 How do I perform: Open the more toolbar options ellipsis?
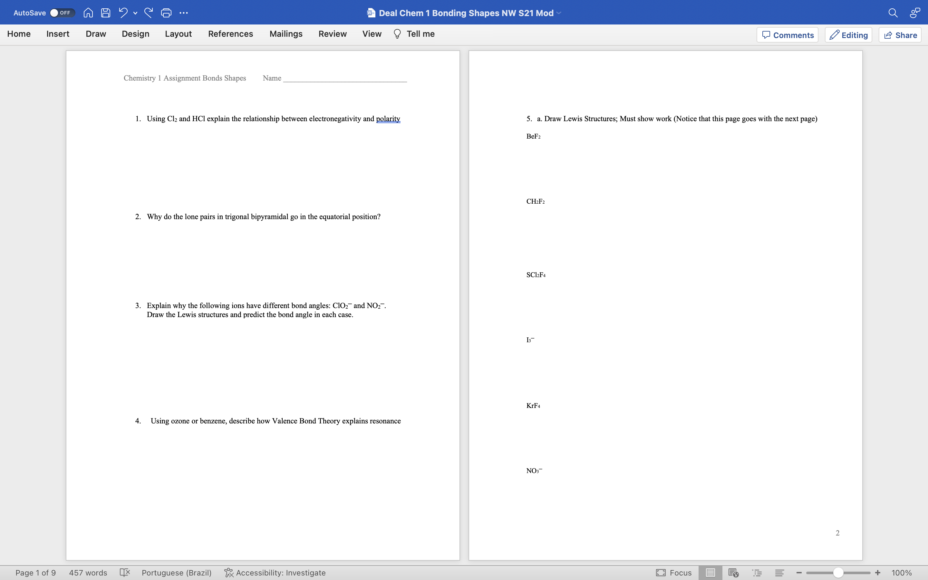coord(184,13)
